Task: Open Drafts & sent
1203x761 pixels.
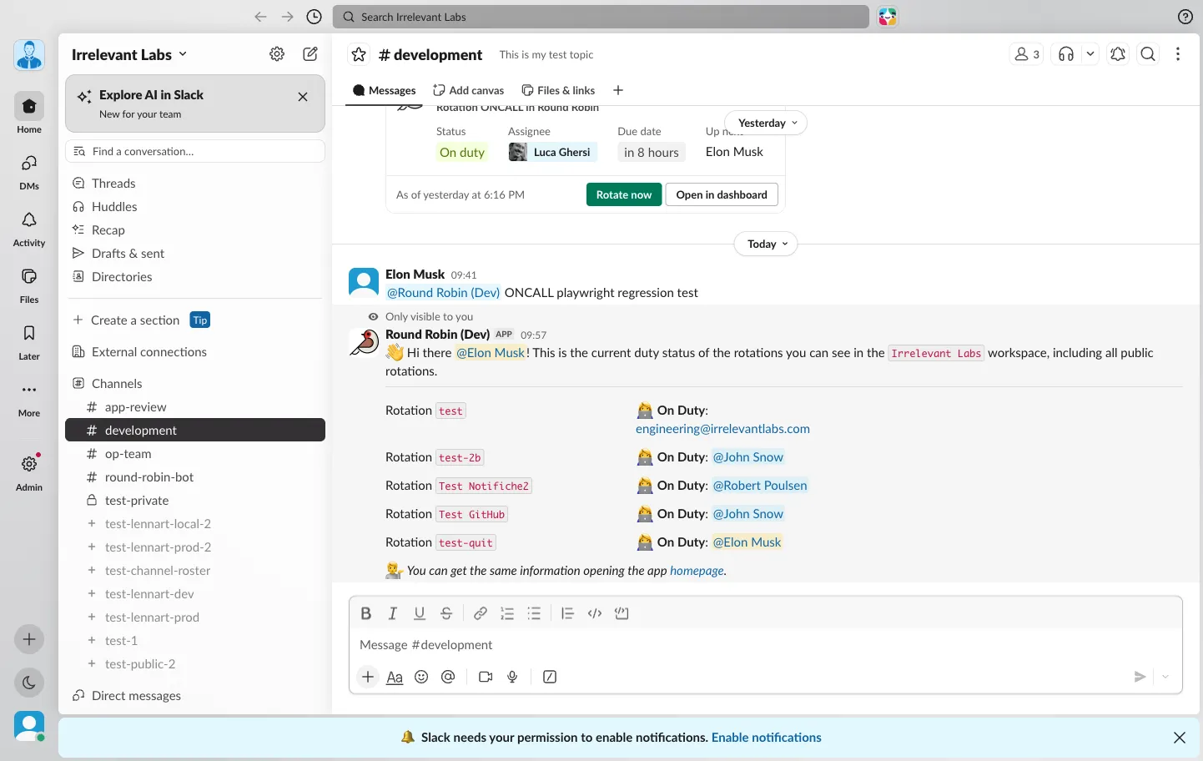Action: [x=195, y=254]
